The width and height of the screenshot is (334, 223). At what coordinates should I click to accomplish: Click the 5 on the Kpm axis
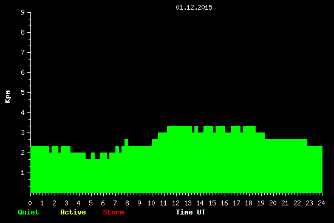click(23, 92)
